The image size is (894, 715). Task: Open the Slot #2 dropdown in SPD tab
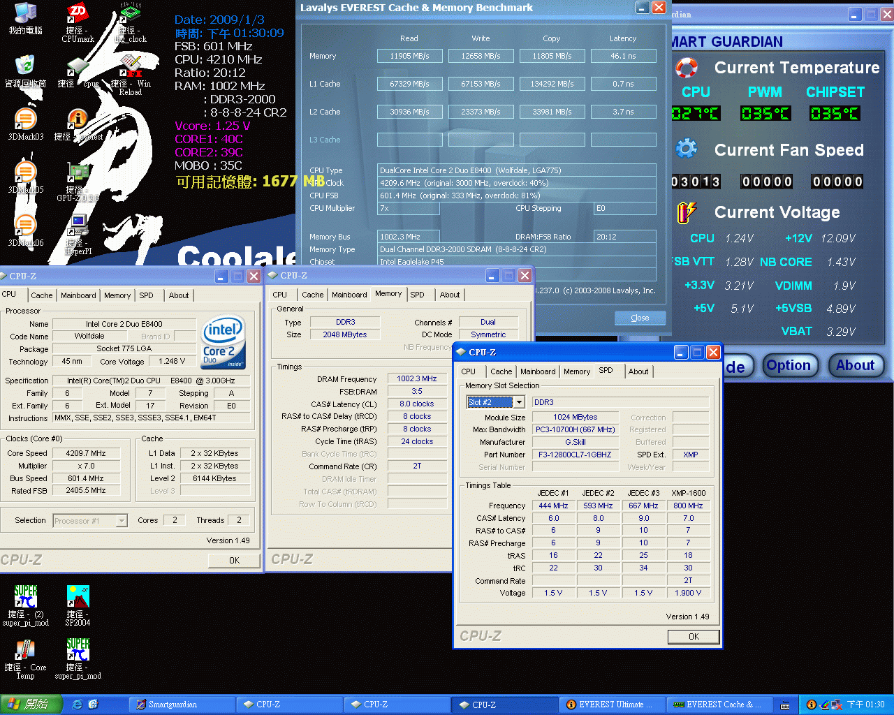tap(519, 402)
